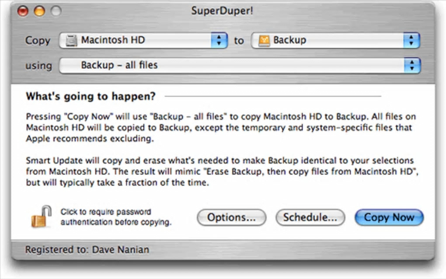The image size is (446, 279).
Task: Click blue arrows on the script popup
Action: (411, 65)
